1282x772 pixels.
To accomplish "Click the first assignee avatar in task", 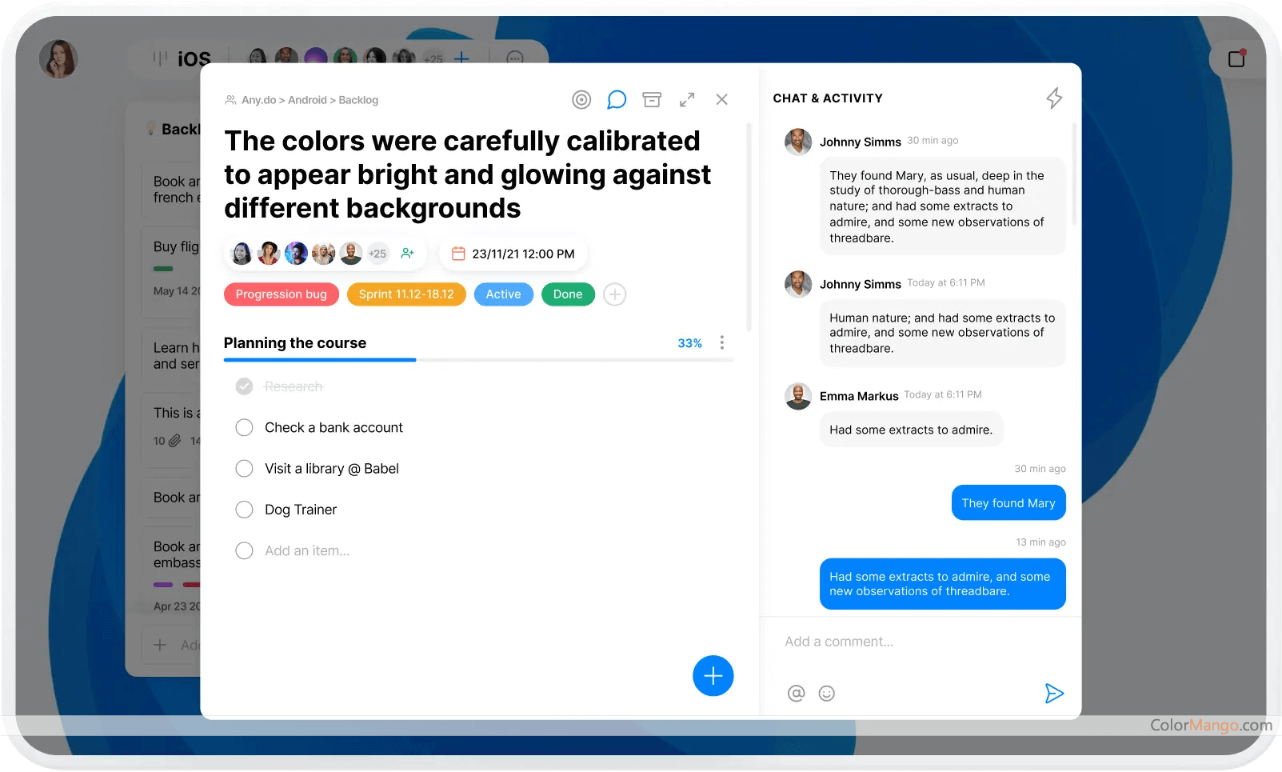I will 241,254.
